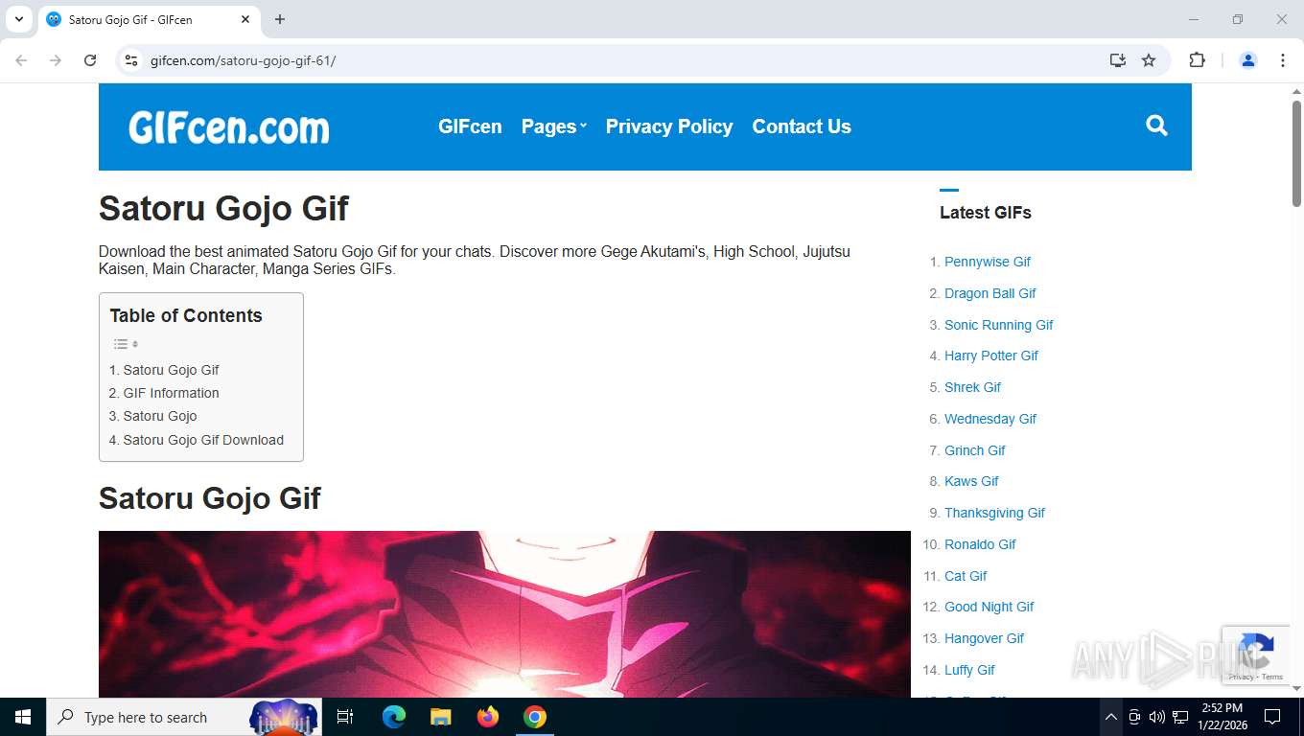
Task: Open the Good Night Gif link
Action: point(990,607)
